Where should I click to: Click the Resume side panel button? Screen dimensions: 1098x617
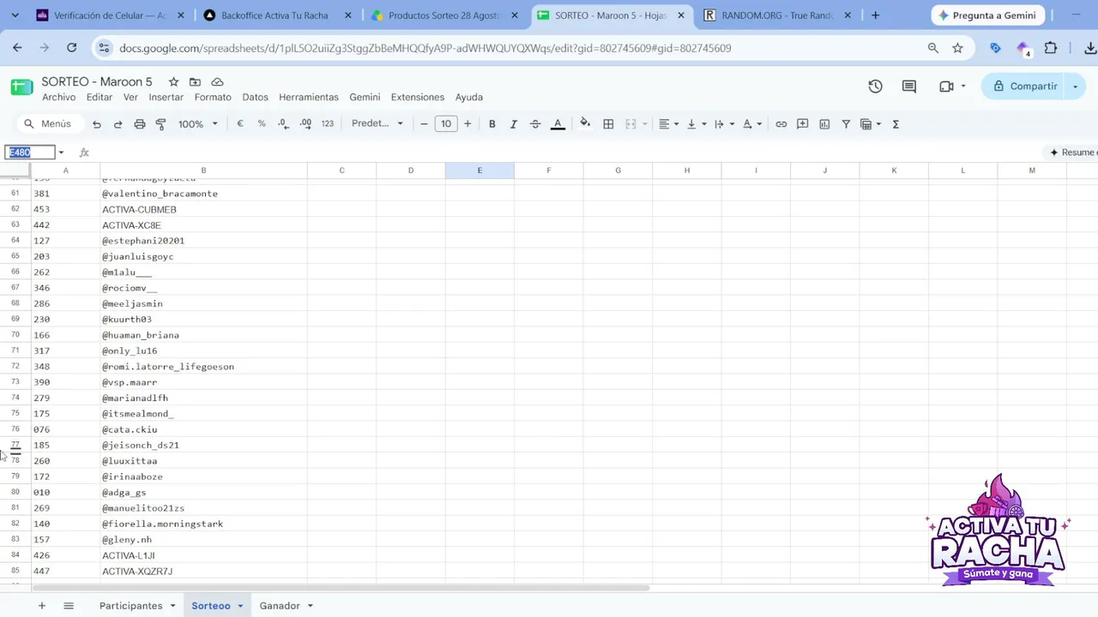point(1072,153)
